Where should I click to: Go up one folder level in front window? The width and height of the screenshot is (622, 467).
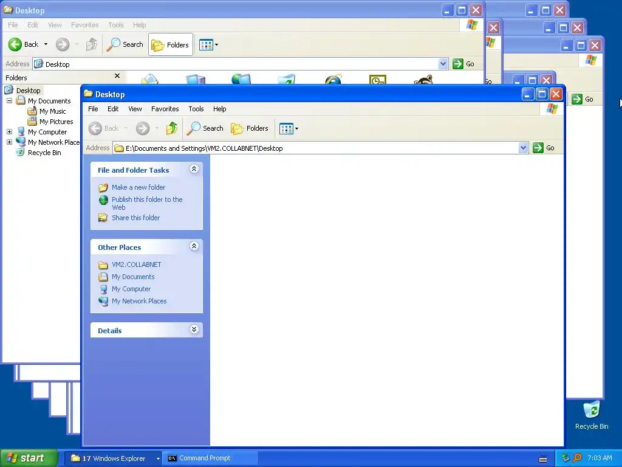tap(172, 128)
